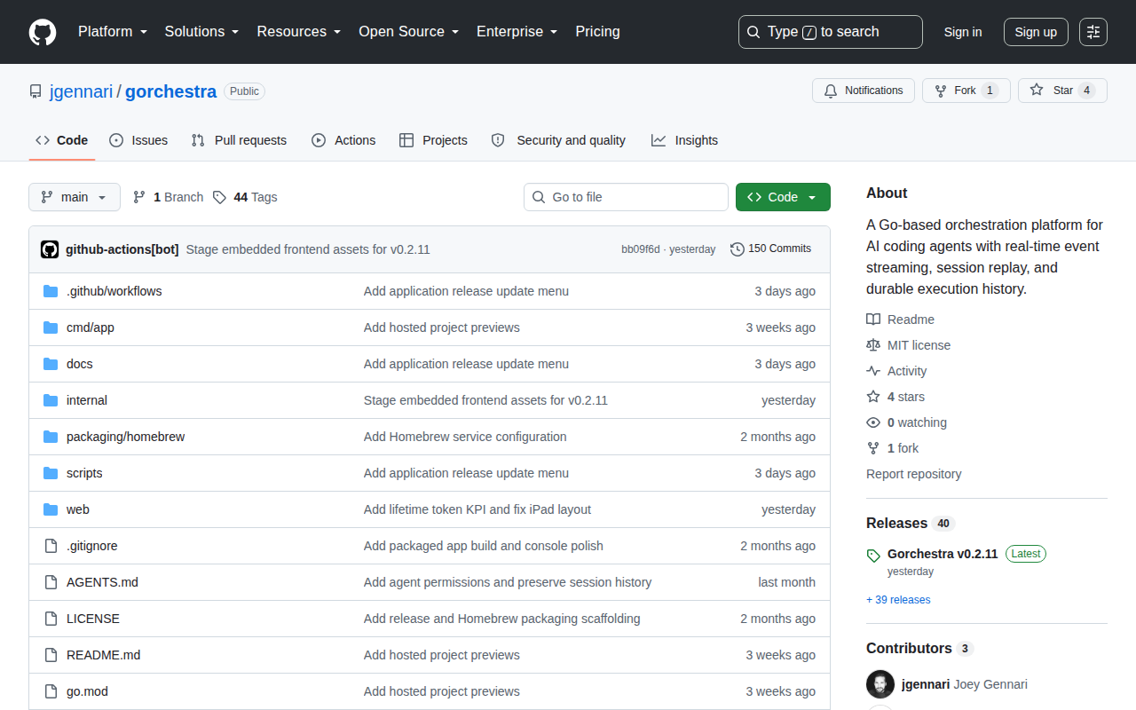This screenshot has height=710, width=1136.
Task: Open the Projects tab
Action: (x=433, y=140)
